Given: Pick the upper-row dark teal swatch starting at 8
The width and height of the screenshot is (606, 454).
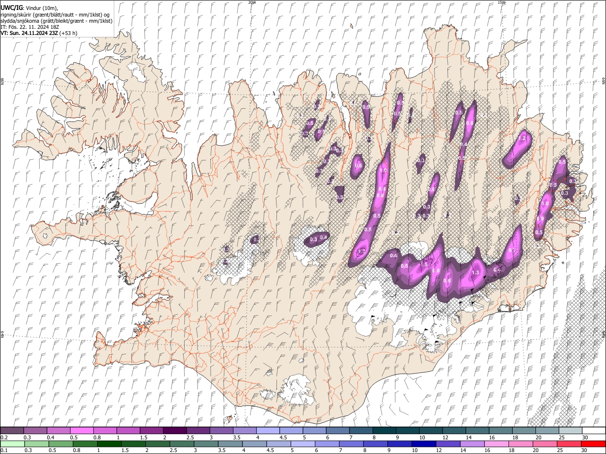Looking at the screenshot, I should [x=384, y=431].
